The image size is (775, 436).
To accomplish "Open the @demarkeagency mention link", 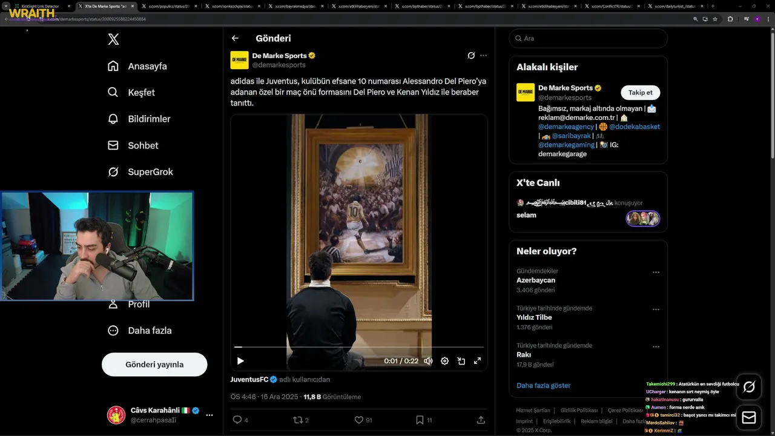I will coord(566,127).
